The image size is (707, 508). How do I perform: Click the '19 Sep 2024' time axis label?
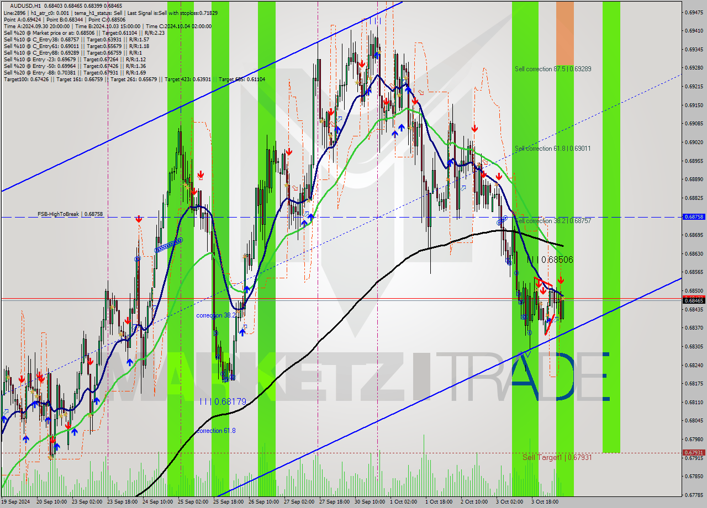(x=17, y=502)
